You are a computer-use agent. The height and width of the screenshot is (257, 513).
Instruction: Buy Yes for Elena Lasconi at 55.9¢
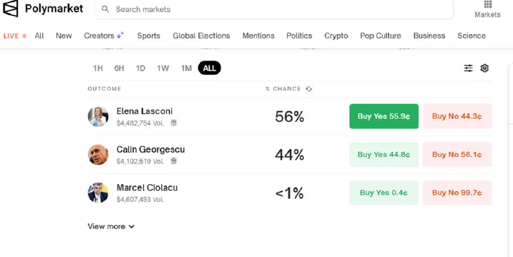[x=383, y=116]
